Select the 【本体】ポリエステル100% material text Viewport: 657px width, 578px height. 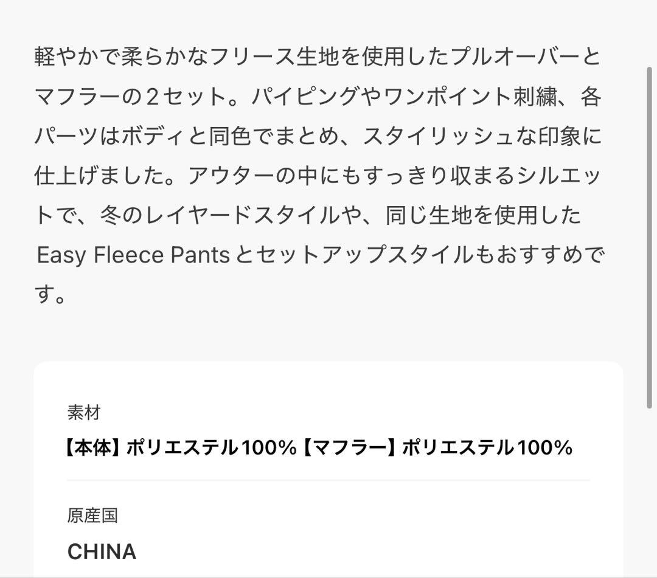tap(179, 449)
